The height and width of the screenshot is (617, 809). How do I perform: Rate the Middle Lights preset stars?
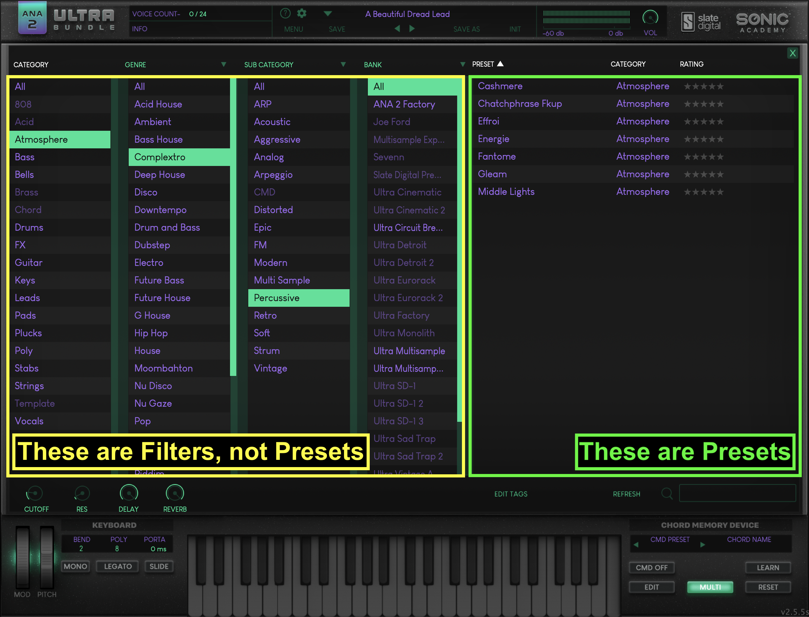point(704,192)
